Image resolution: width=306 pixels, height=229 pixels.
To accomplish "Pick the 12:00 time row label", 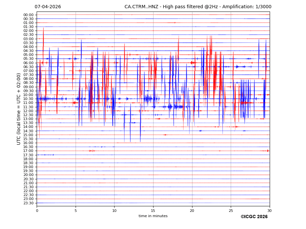I will coord(28,111).
